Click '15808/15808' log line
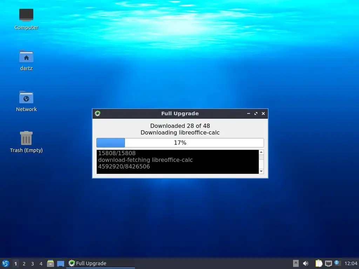This screenshot has width=359, height=269. (x=117, y=153)
